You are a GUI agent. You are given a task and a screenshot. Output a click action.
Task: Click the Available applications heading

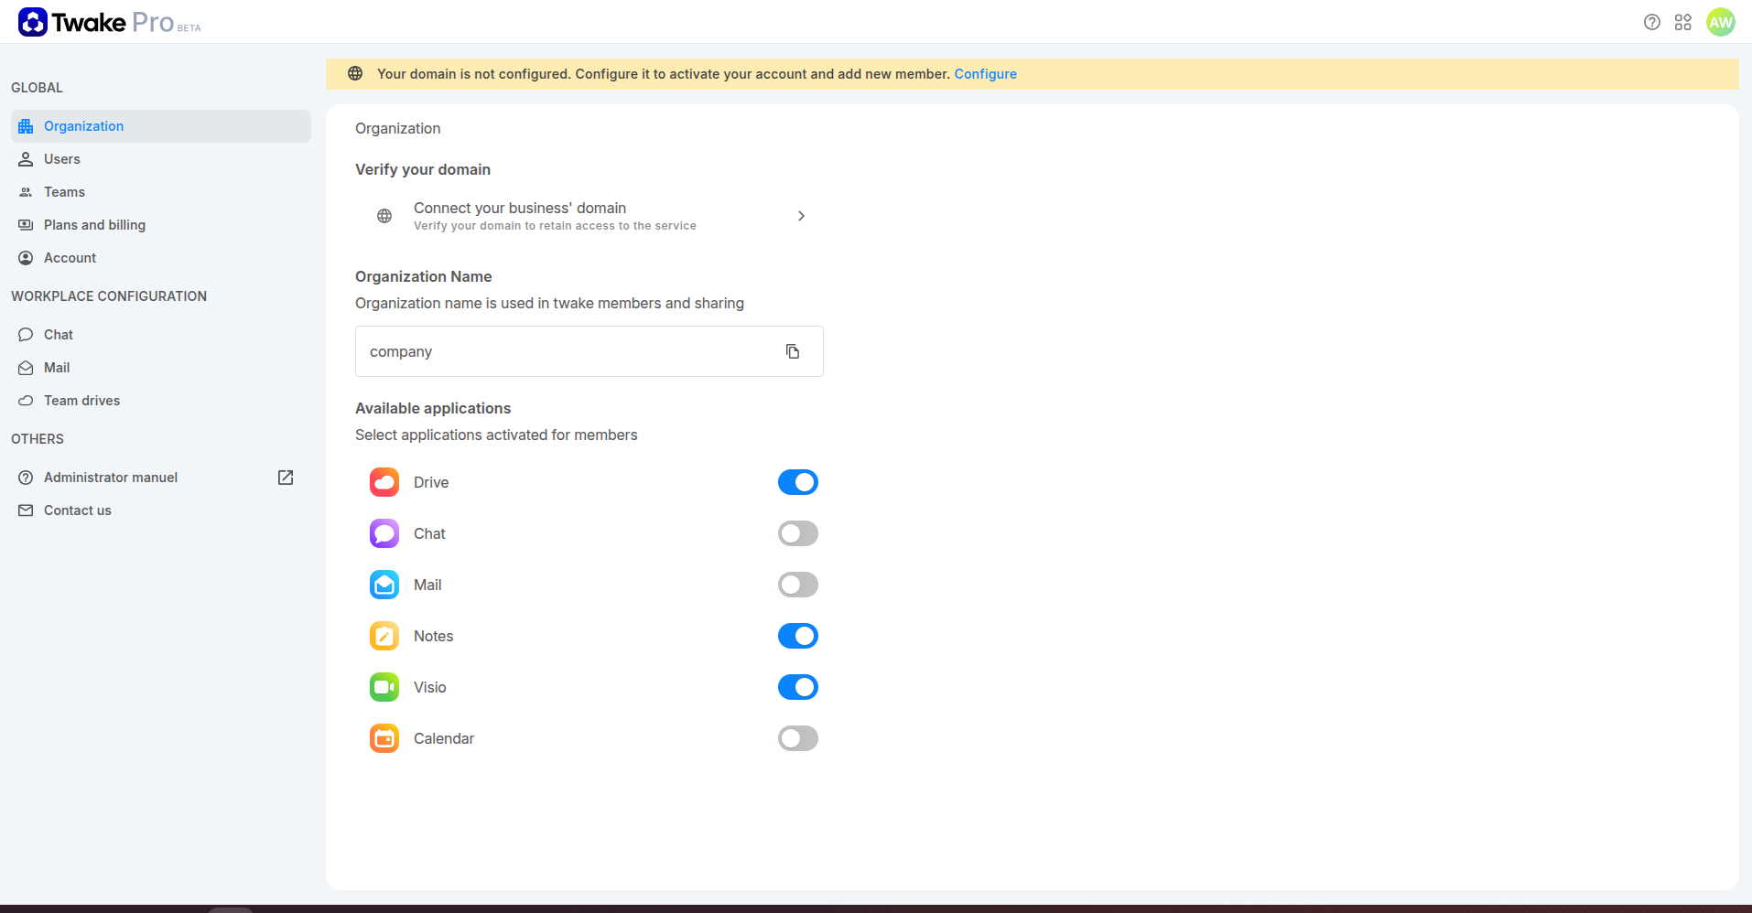click(433, 408)
